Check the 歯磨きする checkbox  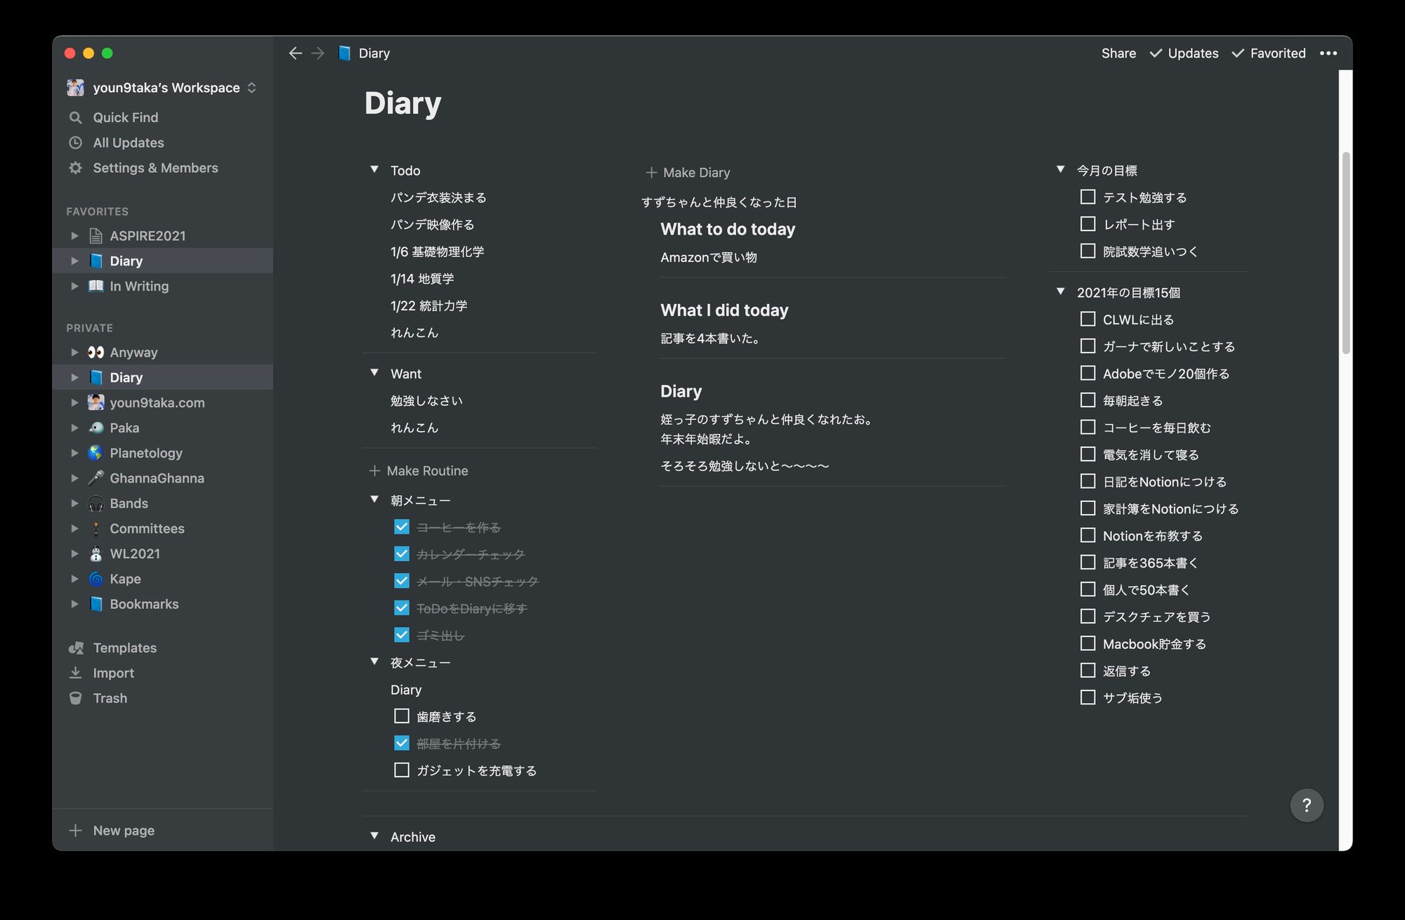tap(402, 716)
